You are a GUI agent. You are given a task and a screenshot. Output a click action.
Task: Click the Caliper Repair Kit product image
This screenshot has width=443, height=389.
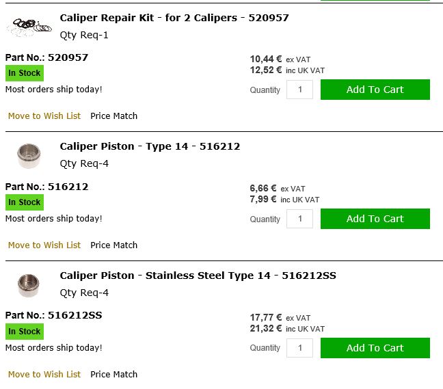click(x=29, y=27)
